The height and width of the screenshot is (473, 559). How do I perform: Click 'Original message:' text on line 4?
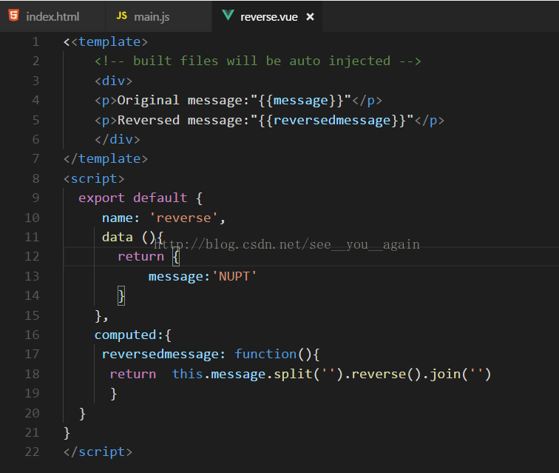[x=183, y=101]
